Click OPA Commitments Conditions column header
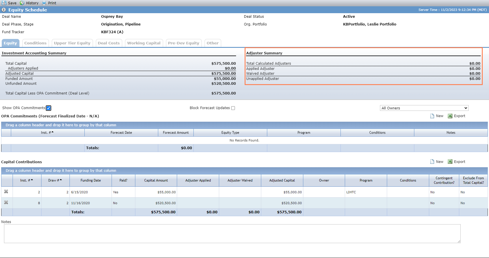This screenshot has height=258, width=489. 377,133
